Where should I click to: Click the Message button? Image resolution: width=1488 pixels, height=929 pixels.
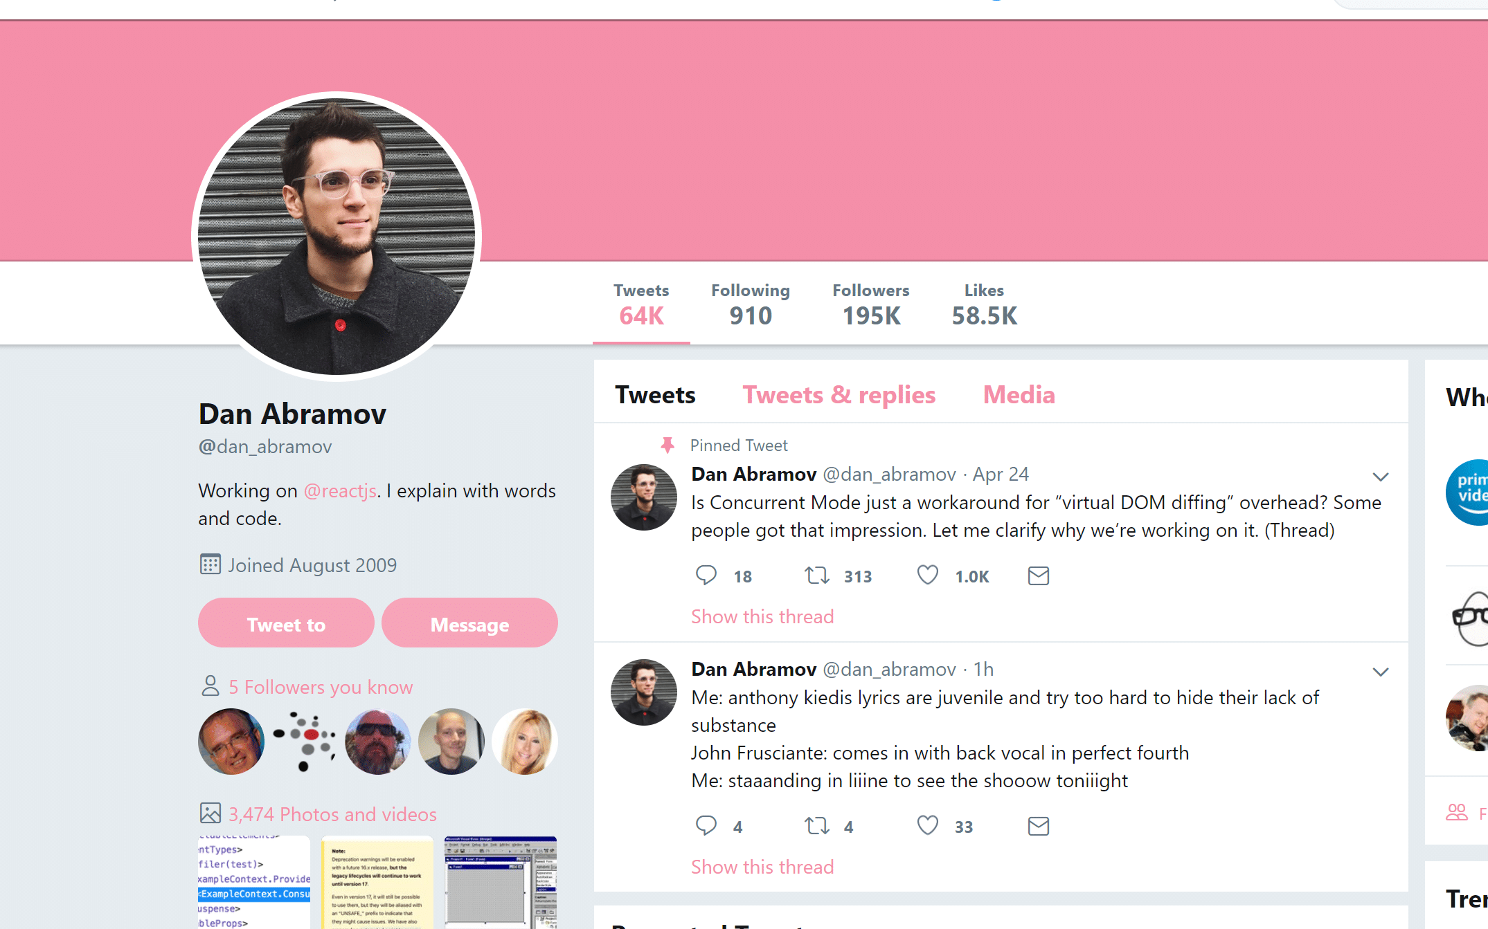[469, 623]
